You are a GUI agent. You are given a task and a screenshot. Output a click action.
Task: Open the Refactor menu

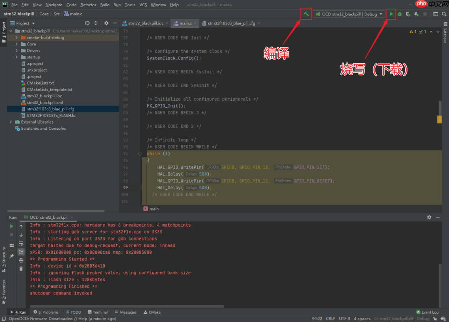point(88,5)
